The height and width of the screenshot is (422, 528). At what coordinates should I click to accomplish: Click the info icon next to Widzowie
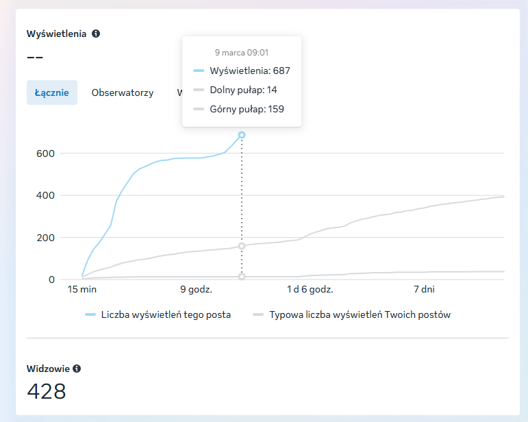77,369
